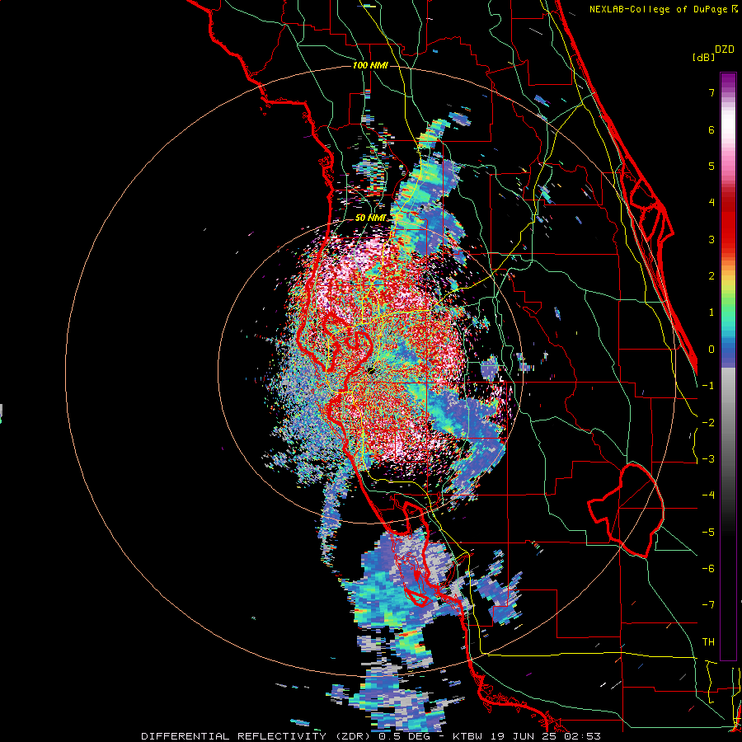Image resolution: width=742 pixels, height=742 pixels.
Task: Click the scale value 0 on the legend
Action: [711, 350]
